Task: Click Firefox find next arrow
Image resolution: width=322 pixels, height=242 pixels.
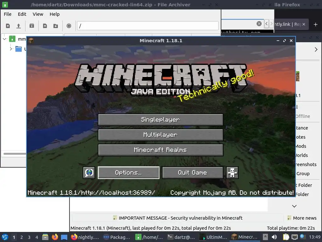Action: point(271,24)
